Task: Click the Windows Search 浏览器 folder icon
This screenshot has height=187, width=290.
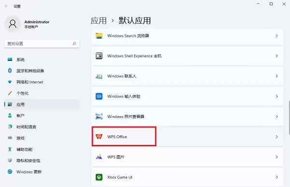Action: (x=99, y=36)
